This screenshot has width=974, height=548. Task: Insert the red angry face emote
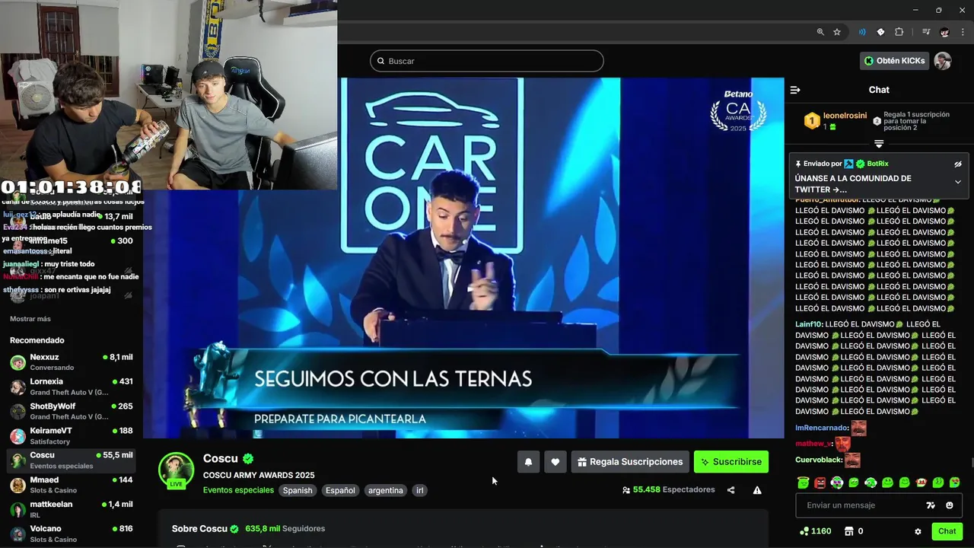point(820,483)
